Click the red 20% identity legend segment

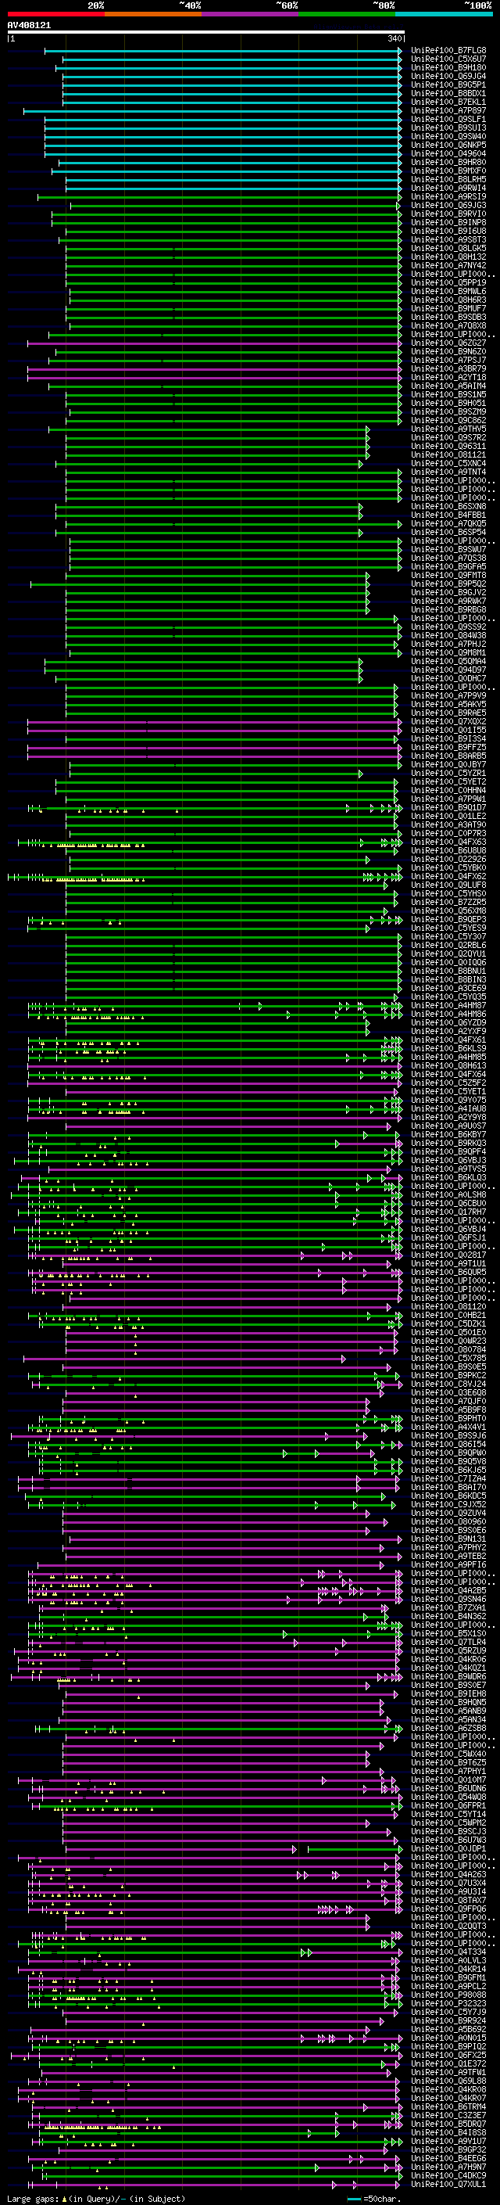click(55, 14)
